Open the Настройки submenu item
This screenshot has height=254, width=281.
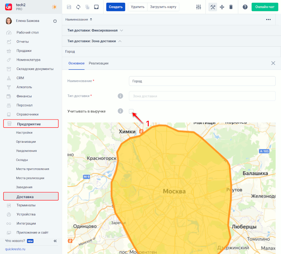[24, 133]
